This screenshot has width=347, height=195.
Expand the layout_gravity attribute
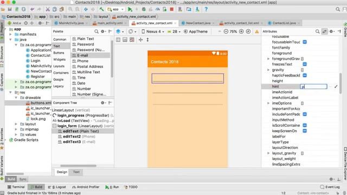[268, 153]
